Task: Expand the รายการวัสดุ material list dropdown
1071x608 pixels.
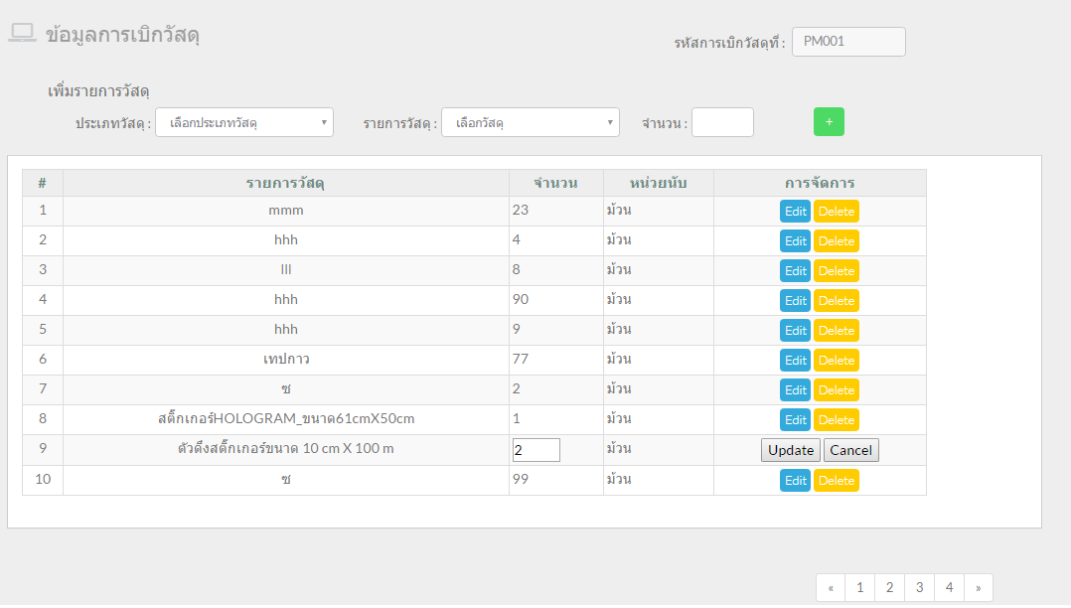Action: (530, 123)
